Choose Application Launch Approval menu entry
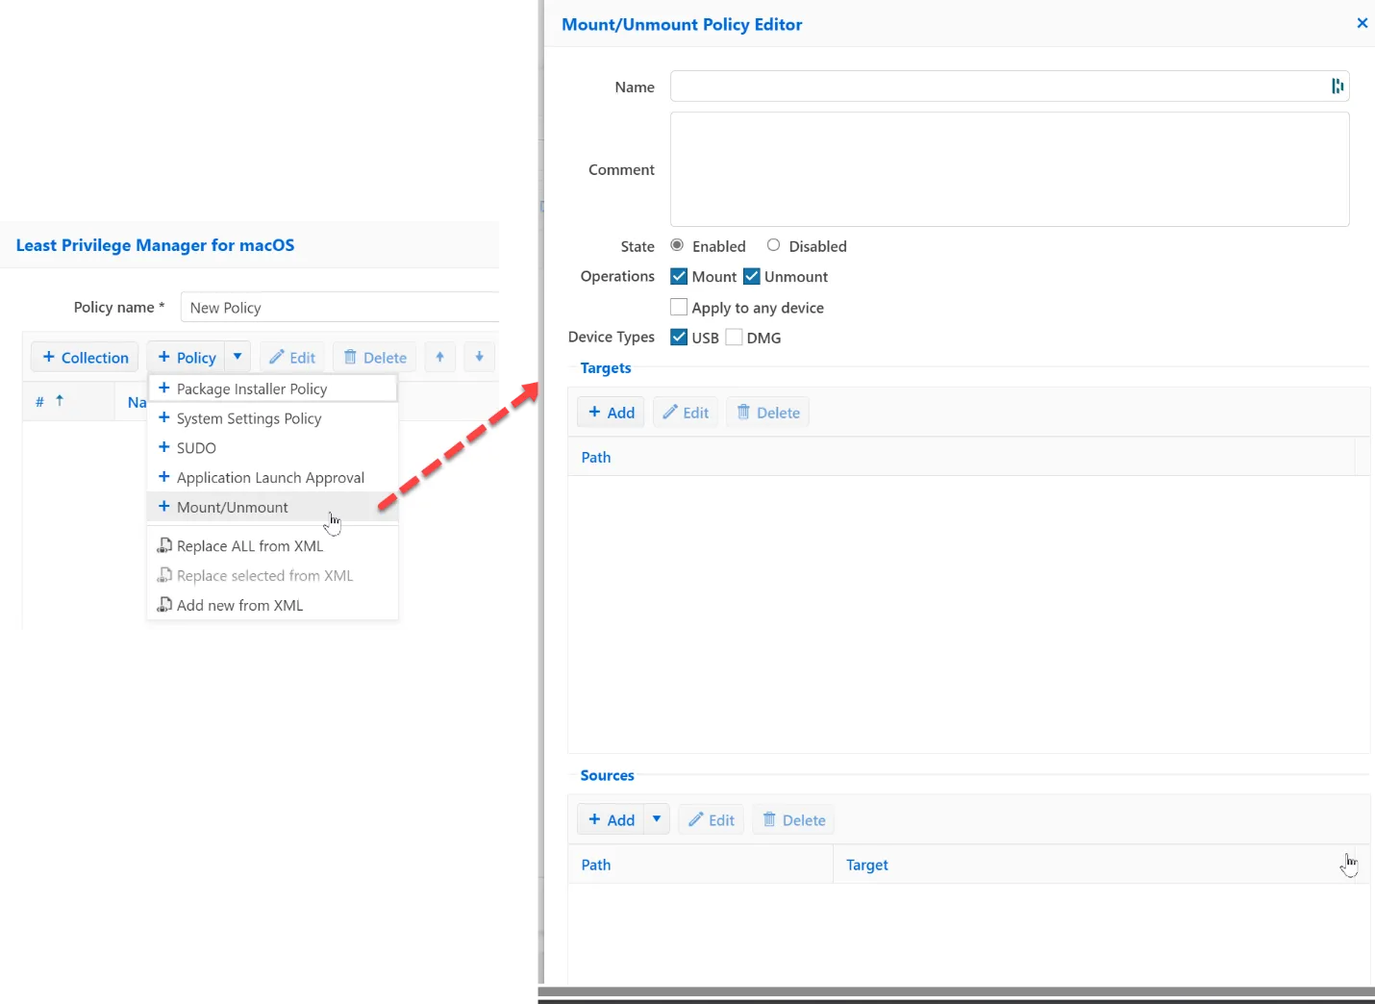Screen dimensions: 1375x1004 (270, 477)
